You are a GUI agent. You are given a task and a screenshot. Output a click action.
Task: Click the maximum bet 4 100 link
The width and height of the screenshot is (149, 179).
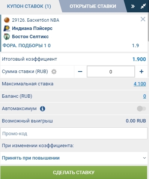140,84
